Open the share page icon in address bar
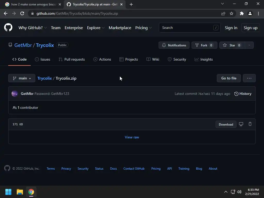The height and width of the screenshot is (198, 264). (x=223, y=13)
